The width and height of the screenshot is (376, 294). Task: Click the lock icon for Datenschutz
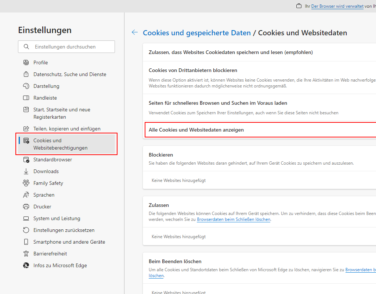tap(26, 74)
